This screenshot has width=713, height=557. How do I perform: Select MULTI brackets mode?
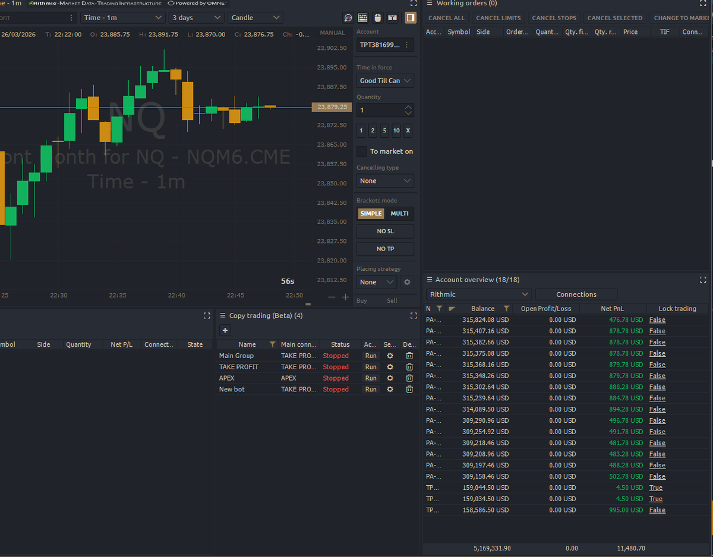pos(399,214)
